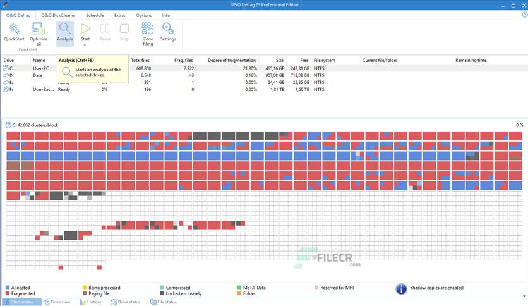Screen dimensions: 528x306
Task: Click the 'User-Bac...' drive name
Action: point(43,89)
